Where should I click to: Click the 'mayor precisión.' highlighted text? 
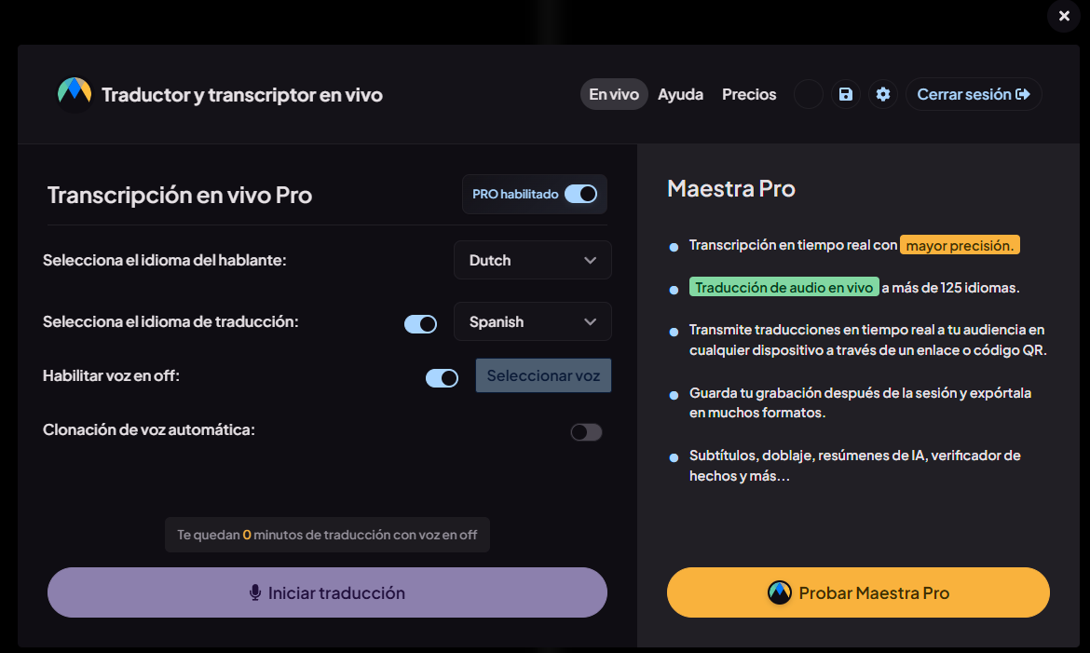(960, 245)
